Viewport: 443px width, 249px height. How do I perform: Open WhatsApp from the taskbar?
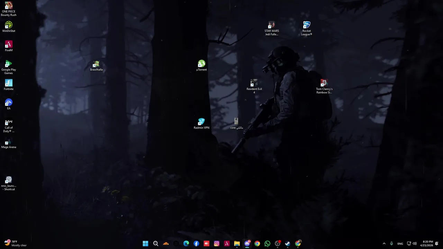(x=267, y=243)
